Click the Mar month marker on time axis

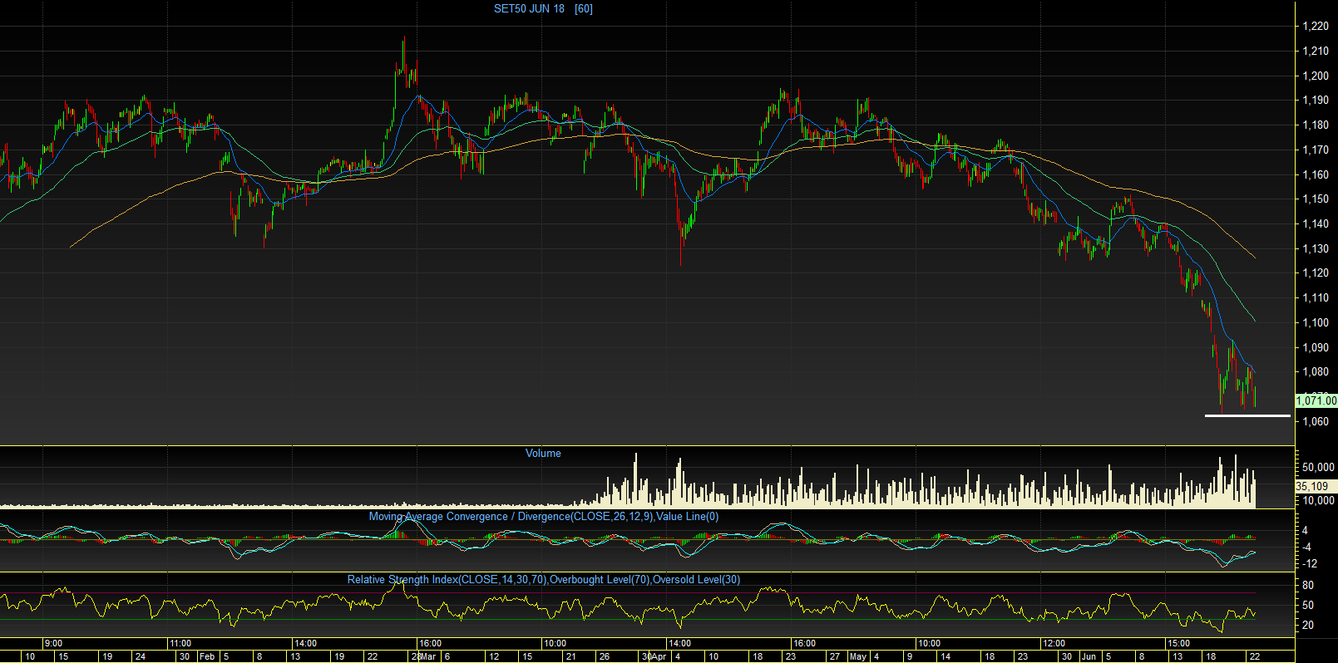point(428,656)
